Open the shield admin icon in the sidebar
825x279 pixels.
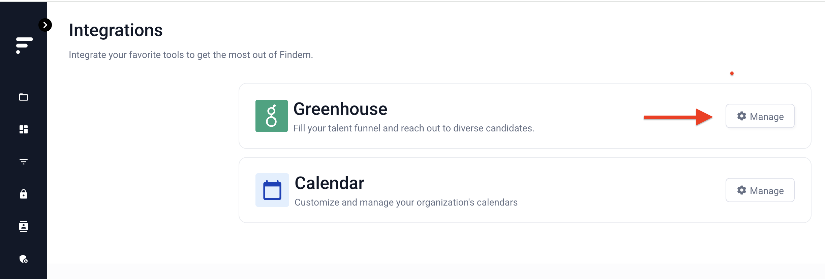coord(24,259)
